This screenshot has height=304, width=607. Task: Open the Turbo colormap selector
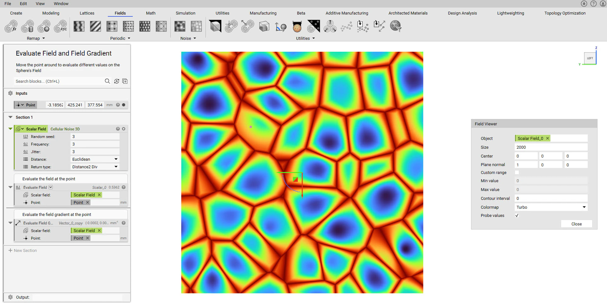551,207
